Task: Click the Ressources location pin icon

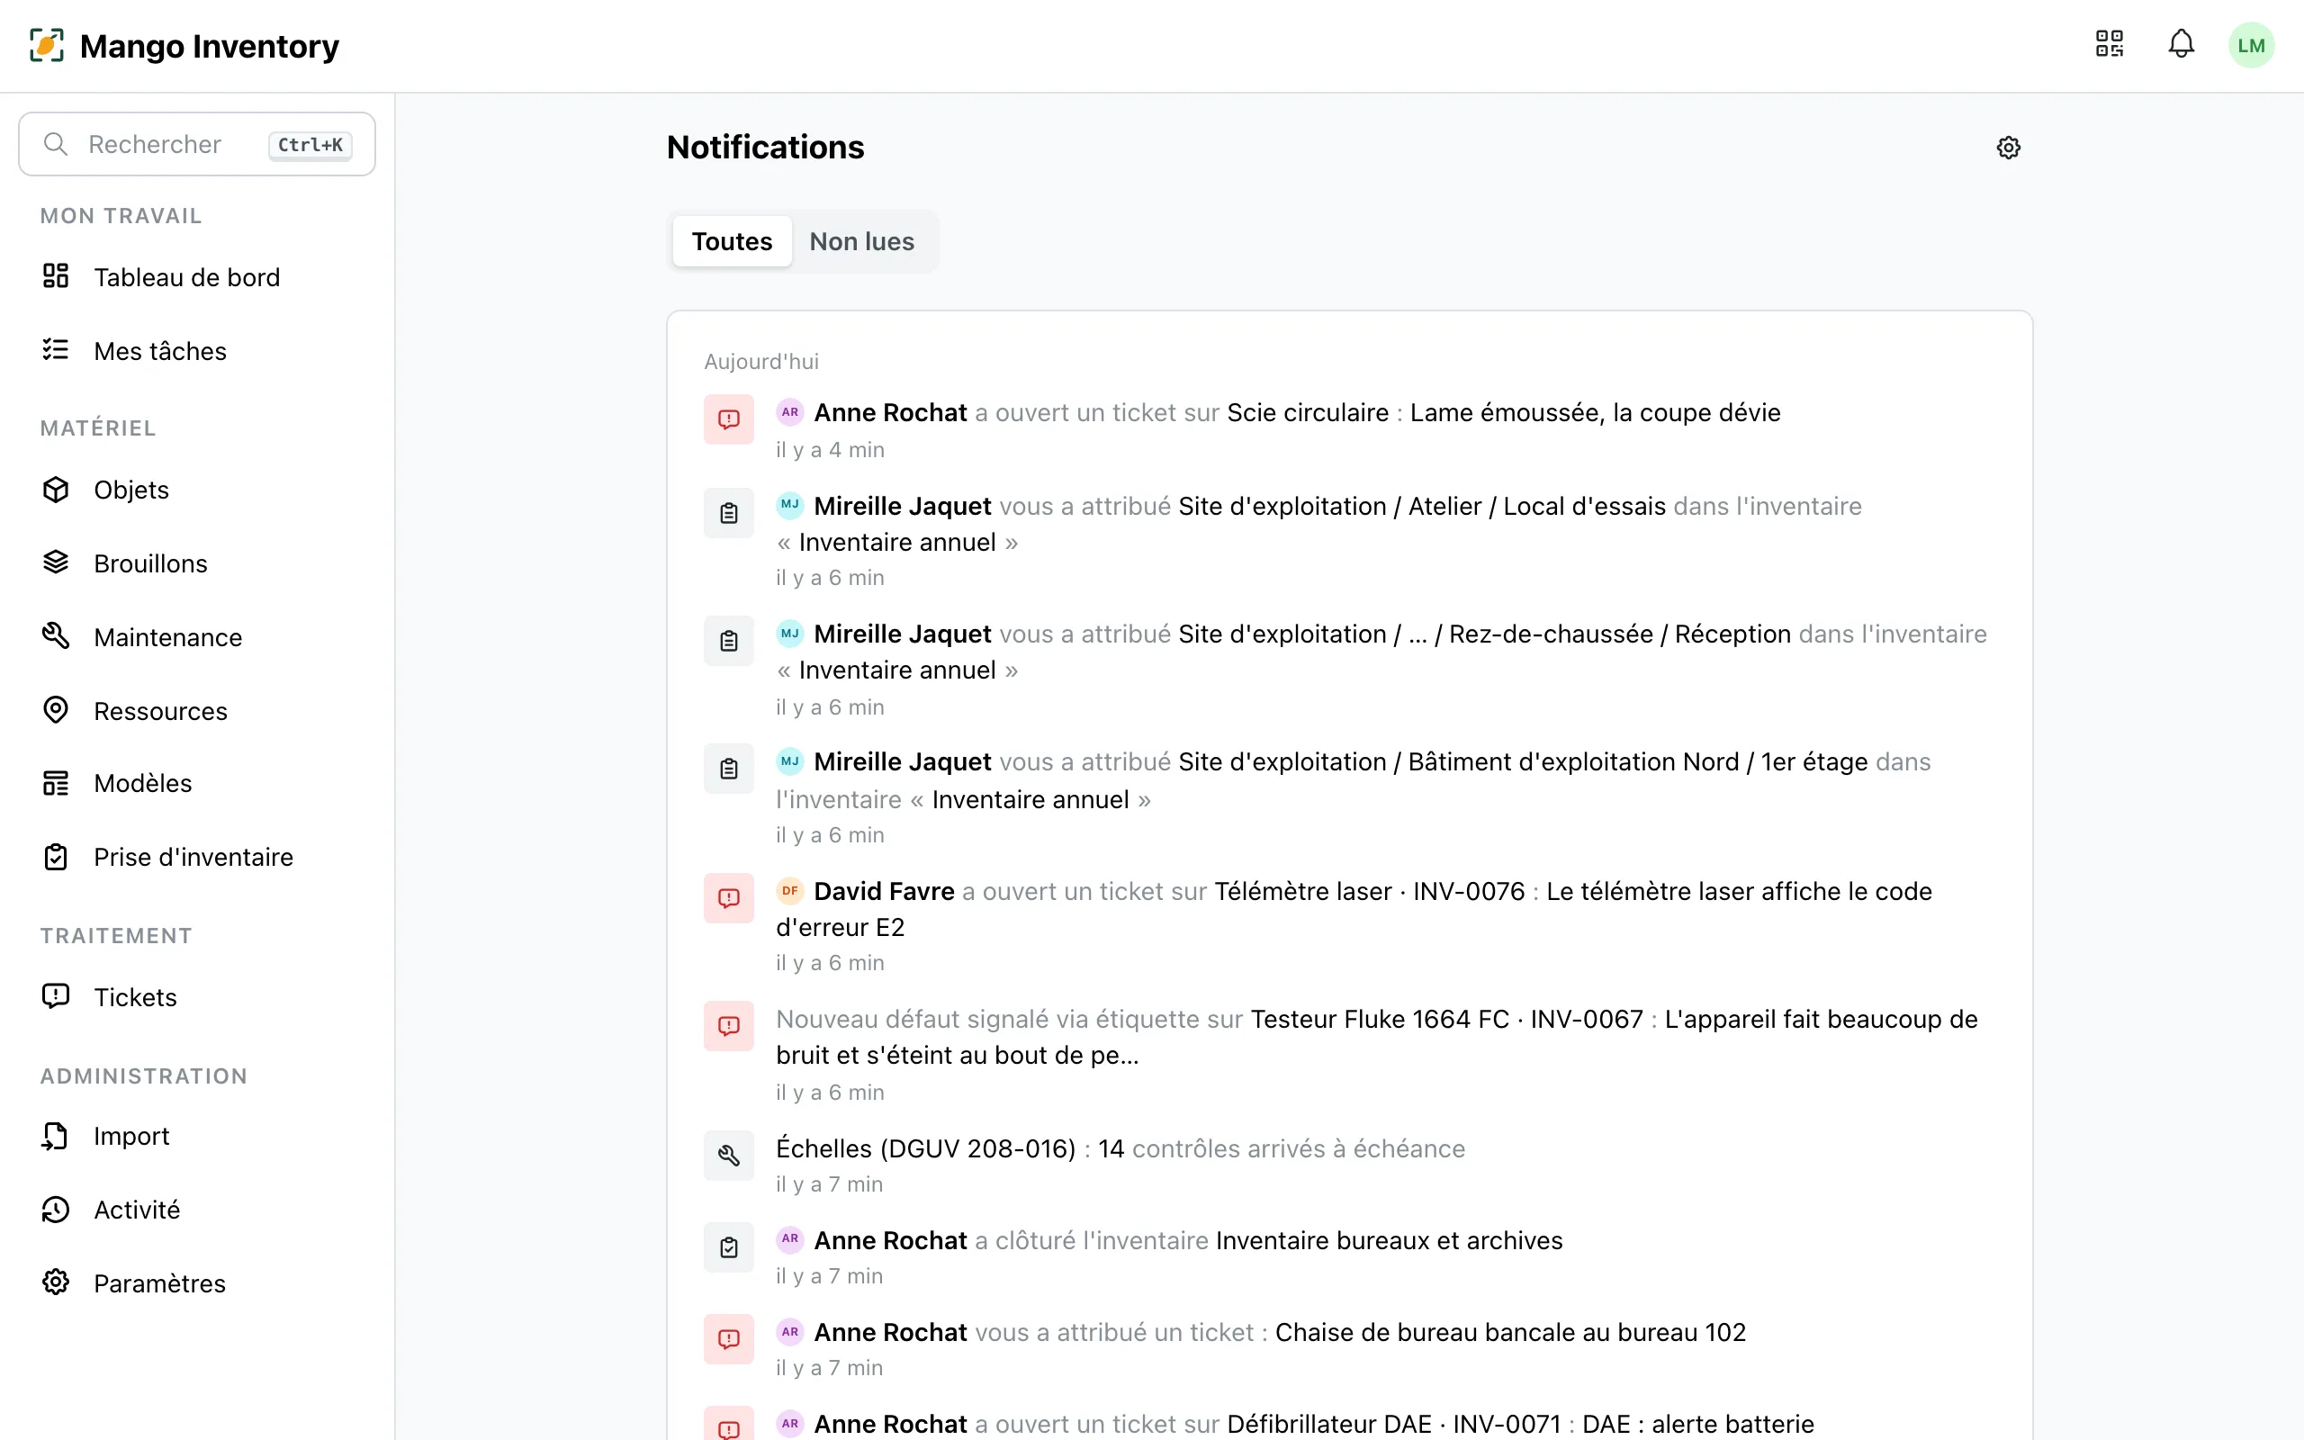Action: [x=56, y=710]
